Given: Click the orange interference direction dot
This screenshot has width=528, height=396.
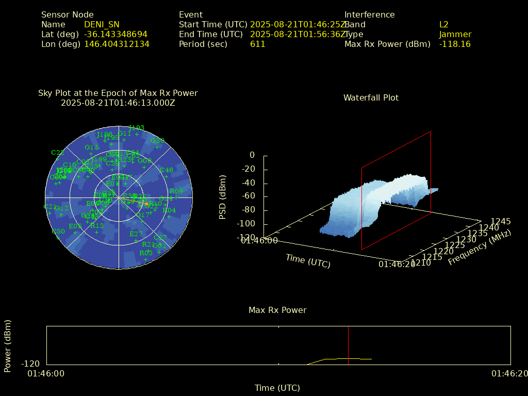Looking at the screenshot, I should point(146,204).
